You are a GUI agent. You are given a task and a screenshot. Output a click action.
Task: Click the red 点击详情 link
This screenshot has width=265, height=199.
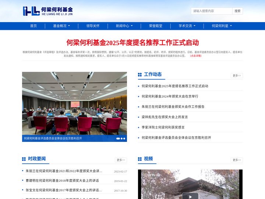196,56
